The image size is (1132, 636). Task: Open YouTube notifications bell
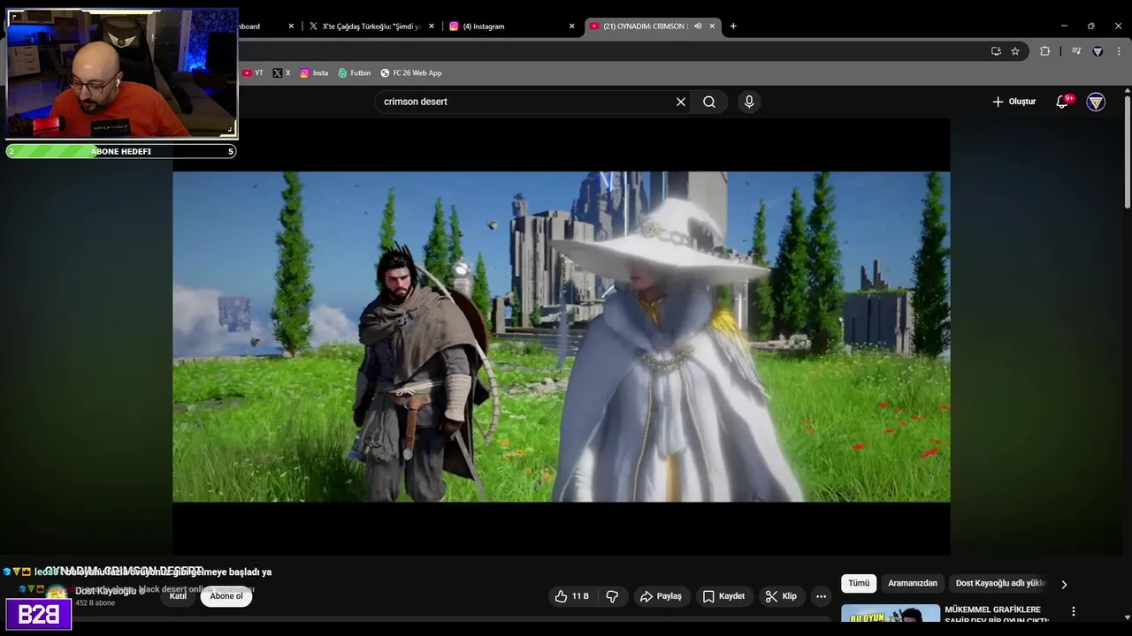click(1062, 102)
